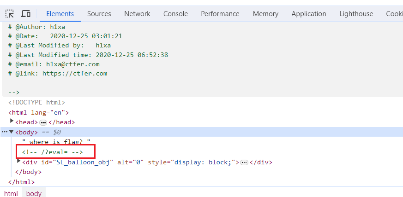The height and width of the screenshot is (197, 403).
Task: Toggle the device toolbar icon
Action: [x=26, y=14]
